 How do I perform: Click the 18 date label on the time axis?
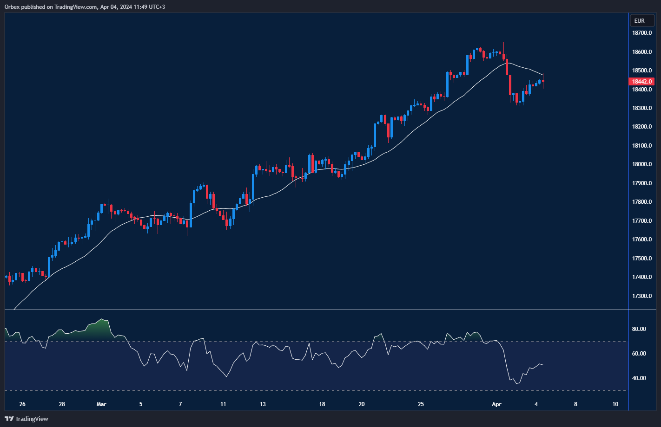322,404
